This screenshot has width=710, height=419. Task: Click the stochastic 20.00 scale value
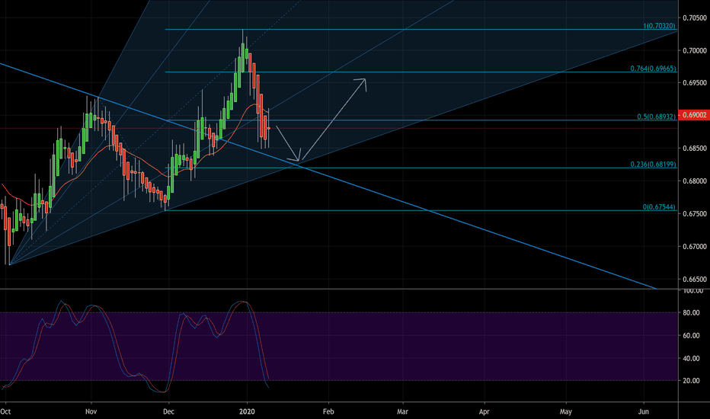[692, 380]
